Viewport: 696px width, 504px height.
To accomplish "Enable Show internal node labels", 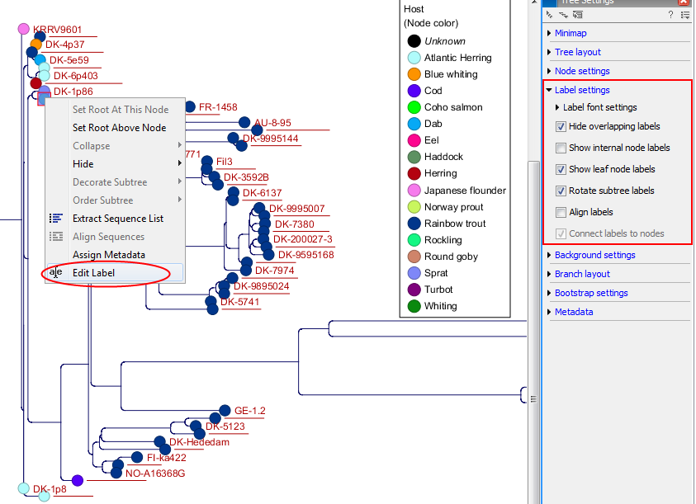I will point(561,148).
